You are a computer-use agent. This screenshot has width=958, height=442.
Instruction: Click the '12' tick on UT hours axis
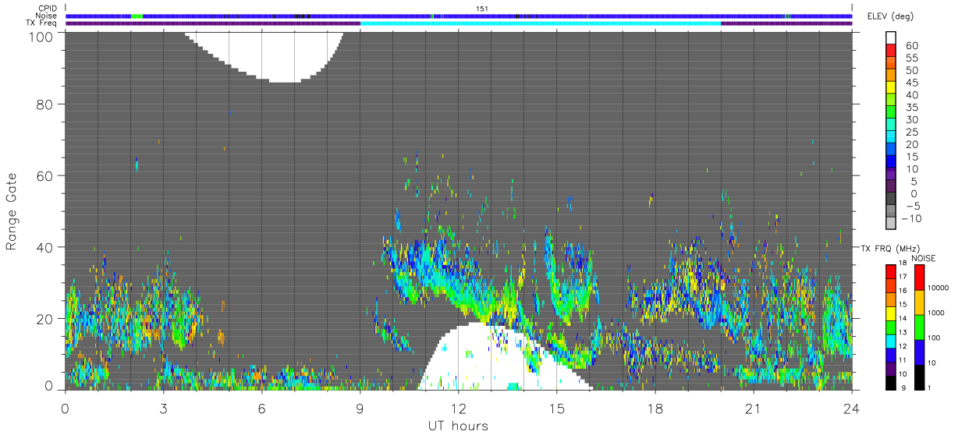click(x=459, y=408)
